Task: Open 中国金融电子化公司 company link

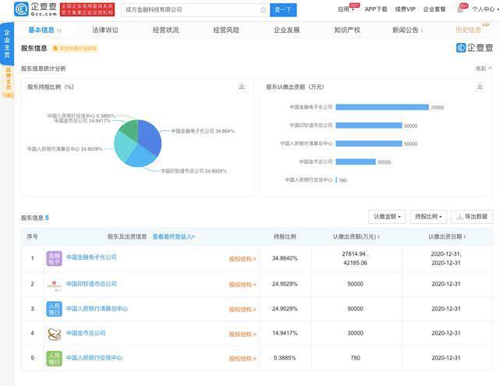Action: pos(91,257)
